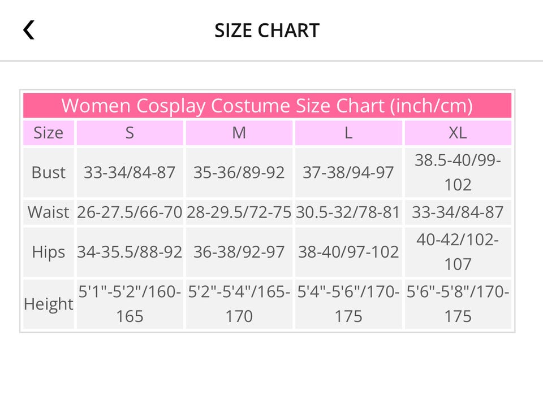The height and width of the screenshot is (396, 543).
Task: Click the Bust row label
Action: click(49, 172)
